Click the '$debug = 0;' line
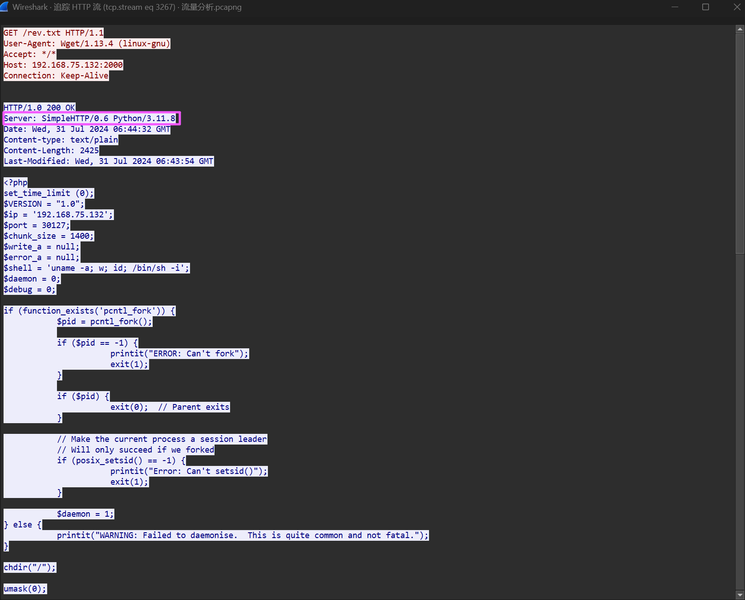Screen dimensions: 745x600 (30, 290)
